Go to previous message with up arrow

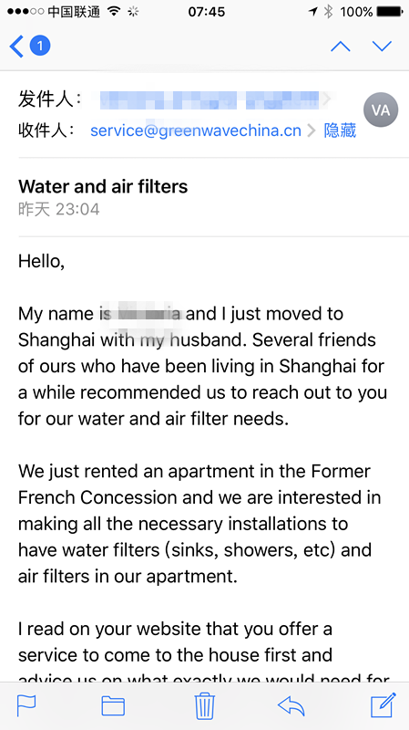click(x=340, y=47)
